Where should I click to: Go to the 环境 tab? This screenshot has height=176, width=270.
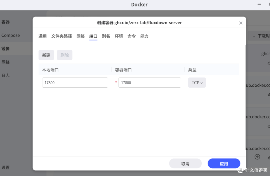coord(119,36)
